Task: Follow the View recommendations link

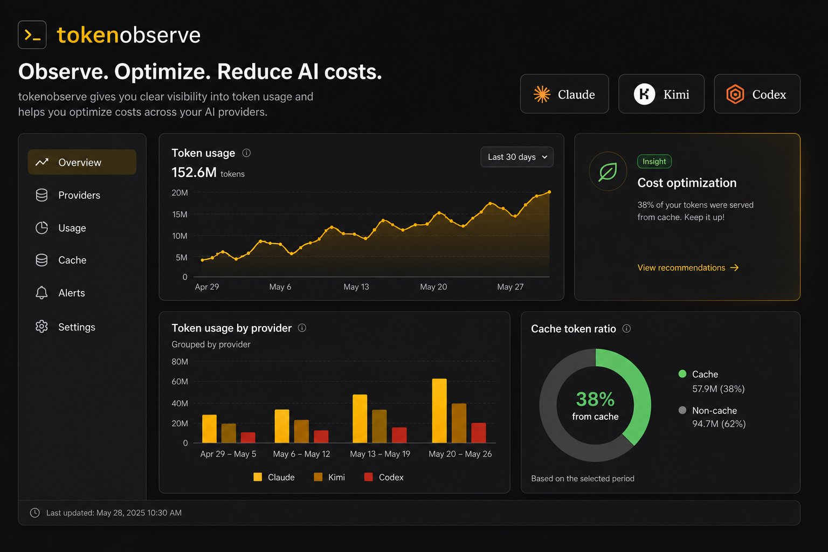Action: [688, 268]
